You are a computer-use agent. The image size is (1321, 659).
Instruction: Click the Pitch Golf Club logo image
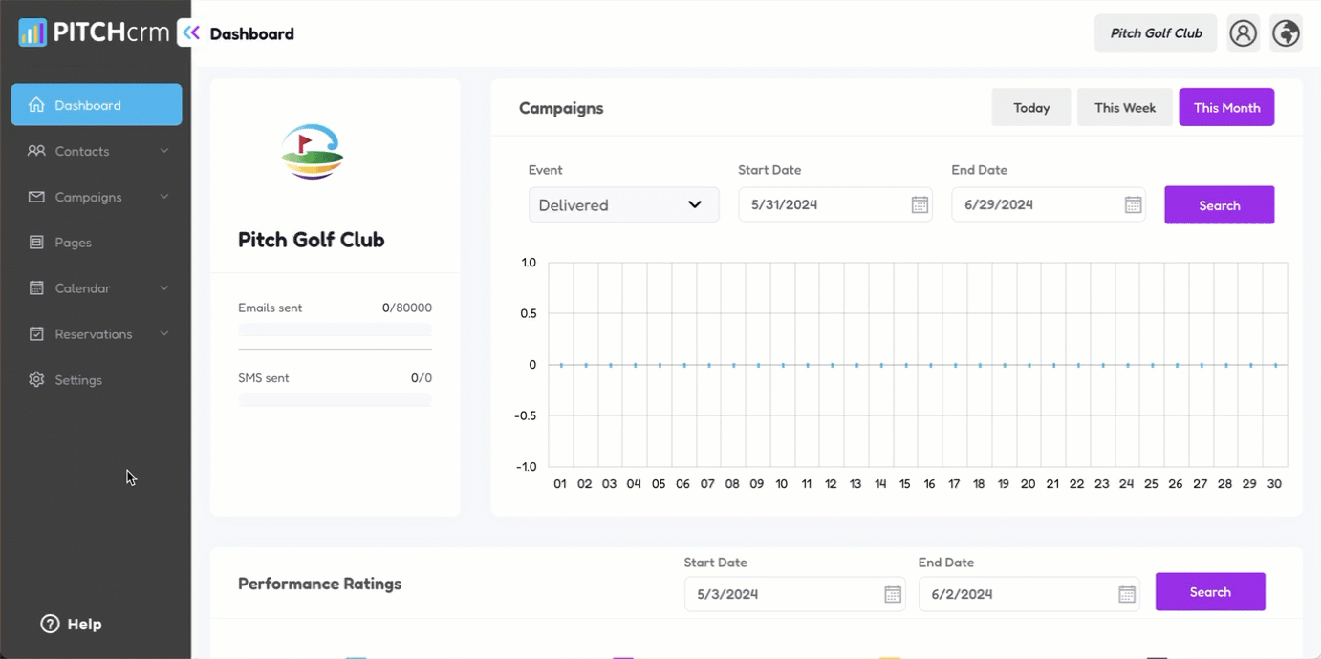[x=312, y=153]
